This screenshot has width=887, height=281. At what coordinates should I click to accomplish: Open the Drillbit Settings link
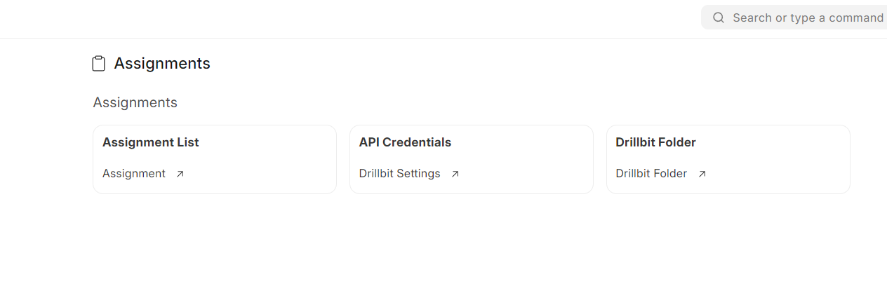[x=399, y=174]
